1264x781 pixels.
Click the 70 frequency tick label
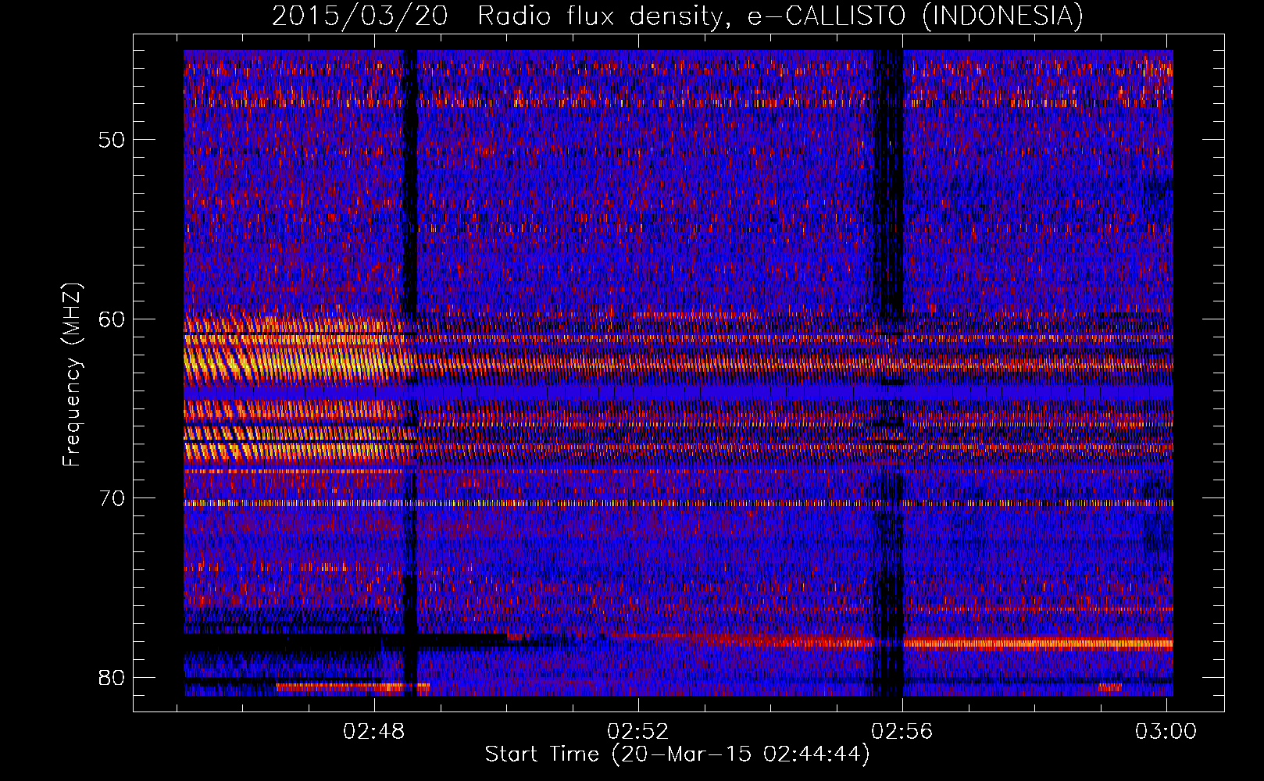pyautogui.click(x=112, y=498)
